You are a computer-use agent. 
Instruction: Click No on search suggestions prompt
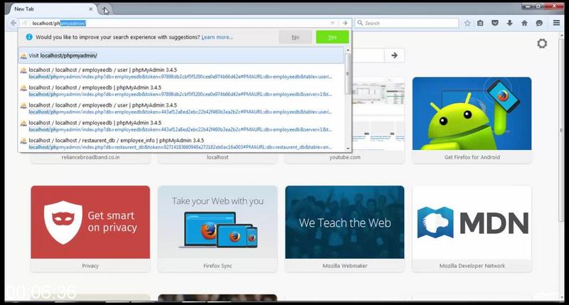click(x=295, y=37)
